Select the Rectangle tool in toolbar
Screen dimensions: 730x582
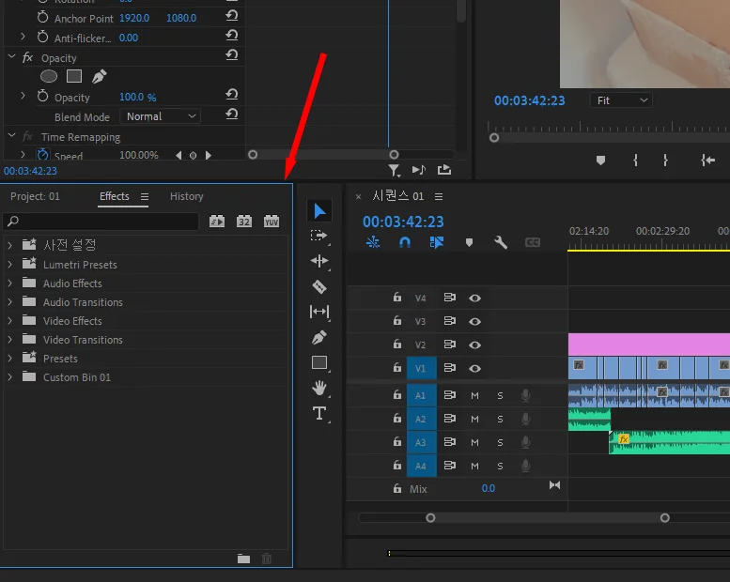319,362
